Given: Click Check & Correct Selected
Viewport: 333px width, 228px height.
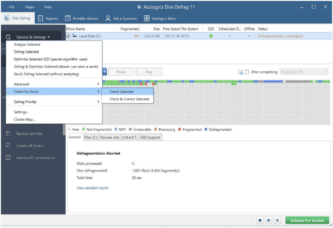Looking at the screenshot, I should 127,99.
